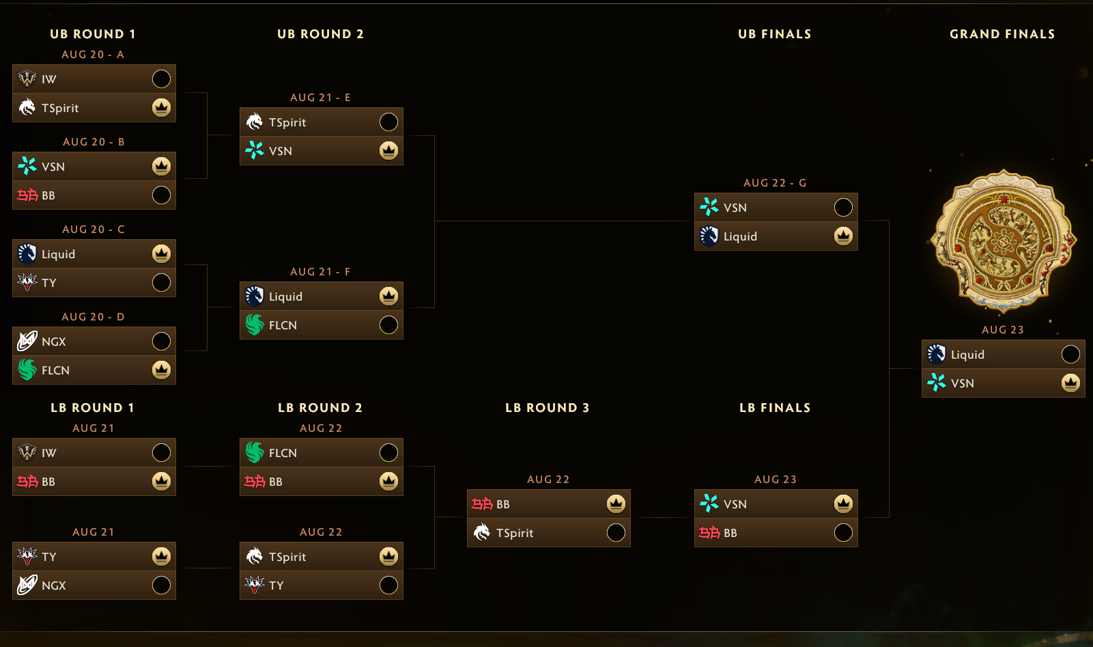This screenshot has height=647, width=1093.
Task: Select the TY team logo in match C
Action: [x=27, y=282]
